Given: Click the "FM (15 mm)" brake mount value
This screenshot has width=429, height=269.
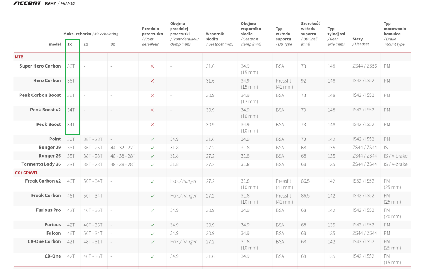Looking at the screenshot, I should (392, 259).
